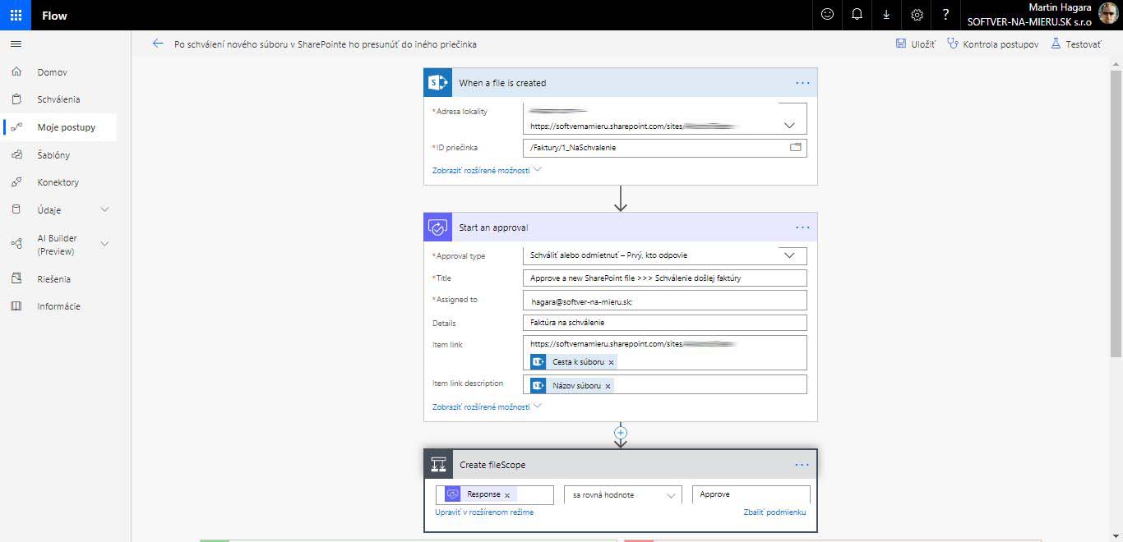Open the folder picker icon in ID priečinka
Viewport: 1123px width, 542px height.
tap(795, 148)
